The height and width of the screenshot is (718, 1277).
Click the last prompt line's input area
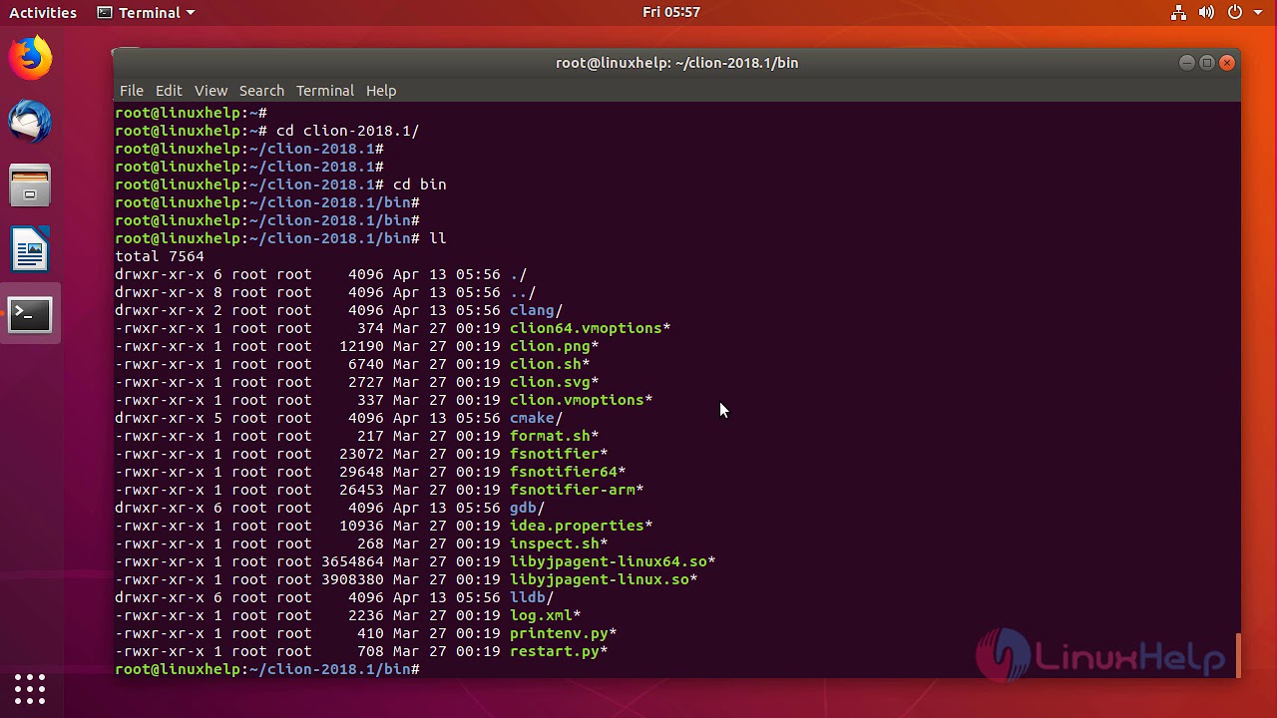828,669
